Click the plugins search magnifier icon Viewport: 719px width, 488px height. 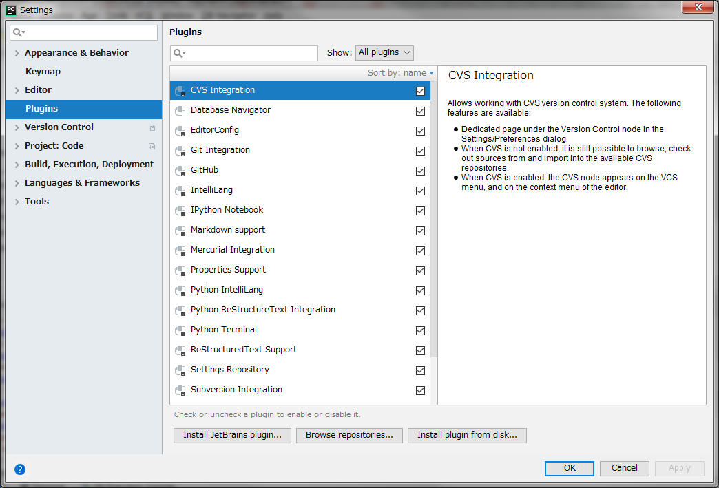179,53
